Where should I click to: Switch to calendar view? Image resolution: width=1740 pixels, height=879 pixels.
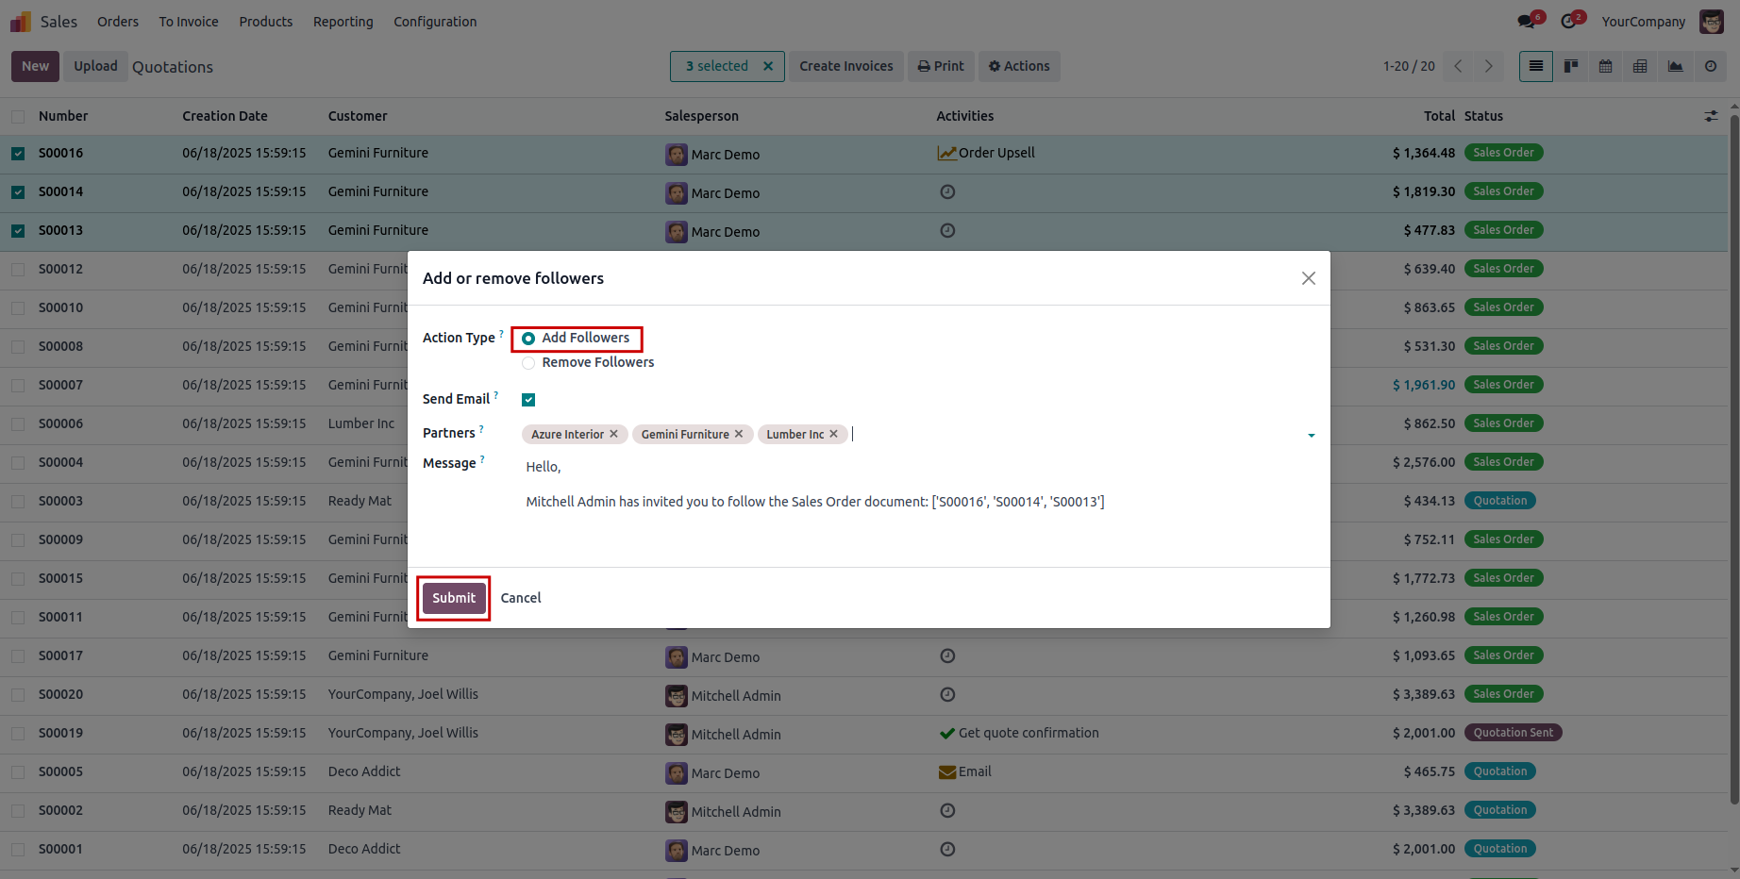[x=1606, y=66]
